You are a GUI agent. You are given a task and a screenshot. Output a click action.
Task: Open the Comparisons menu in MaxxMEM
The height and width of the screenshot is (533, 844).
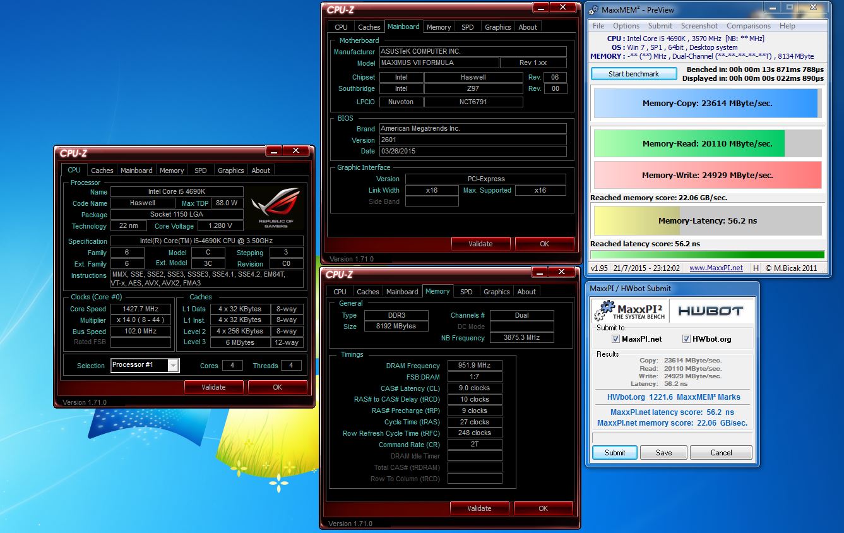tap(748, 26)
